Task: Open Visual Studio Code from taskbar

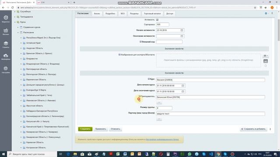Action: coord(211,154)
